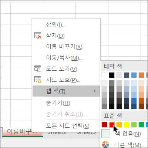Click the Protect Sheet lock icon
The width and height of the screenshot is (148, 148).
pos(38,80)
